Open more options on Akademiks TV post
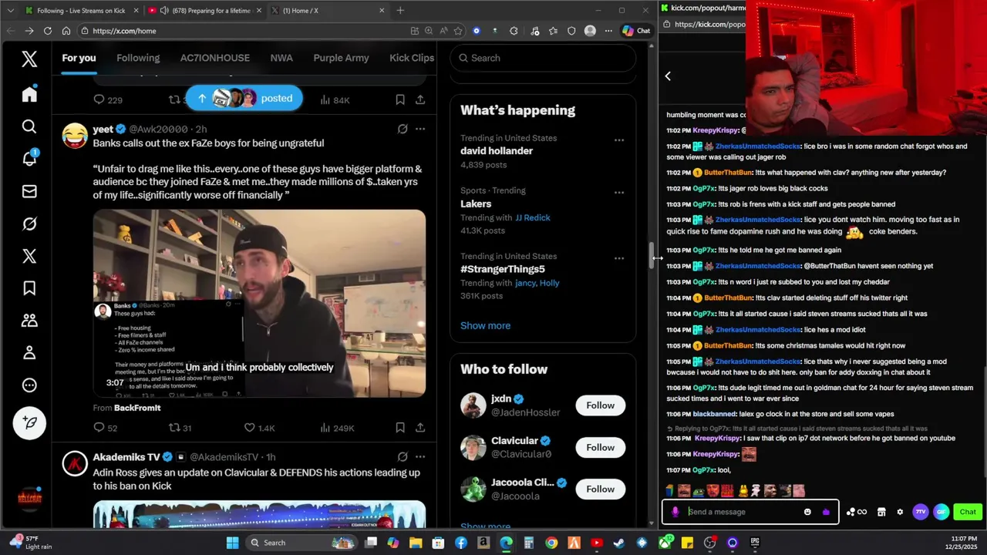This screenshot has height=555, width=987. coord(420,457)
